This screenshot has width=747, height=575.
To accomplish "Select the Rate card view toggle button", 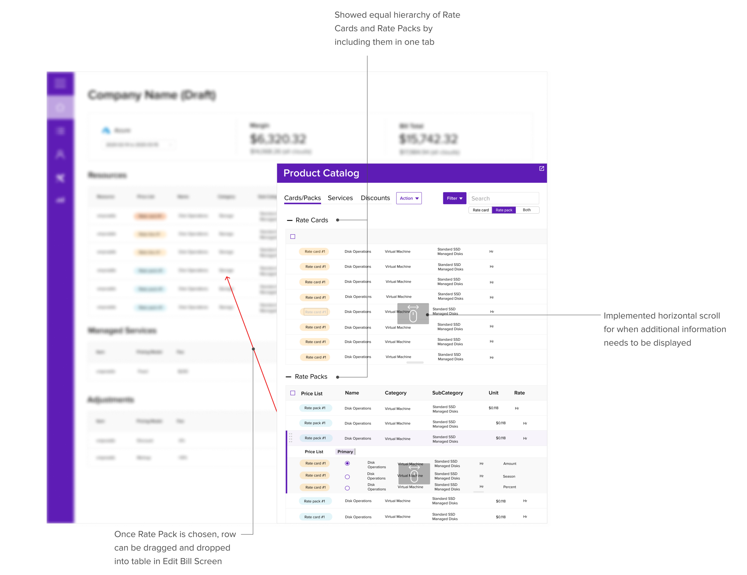I will click(480, 210).
